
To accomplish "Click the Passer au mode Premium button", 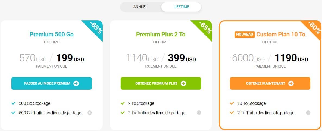I will click(x=52, y=83).
